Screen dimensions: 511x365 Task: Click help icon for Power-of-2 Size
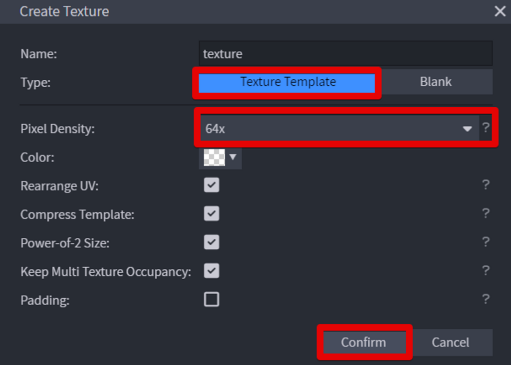(486, 242)
